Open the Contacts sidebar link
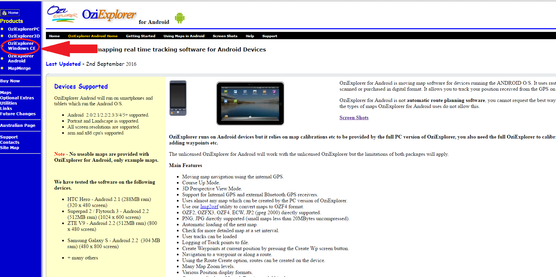 (x=10, y=142)
